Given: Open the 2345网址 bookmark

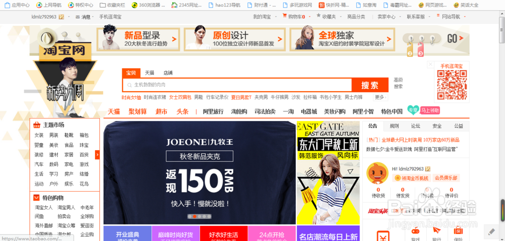Looking at the screenshot, I should [186, 5].
